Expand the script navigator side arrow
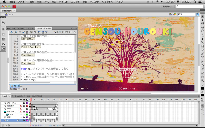Image resolution: width=205 pixels, height=128 pixels. click(x=8, y=60)
